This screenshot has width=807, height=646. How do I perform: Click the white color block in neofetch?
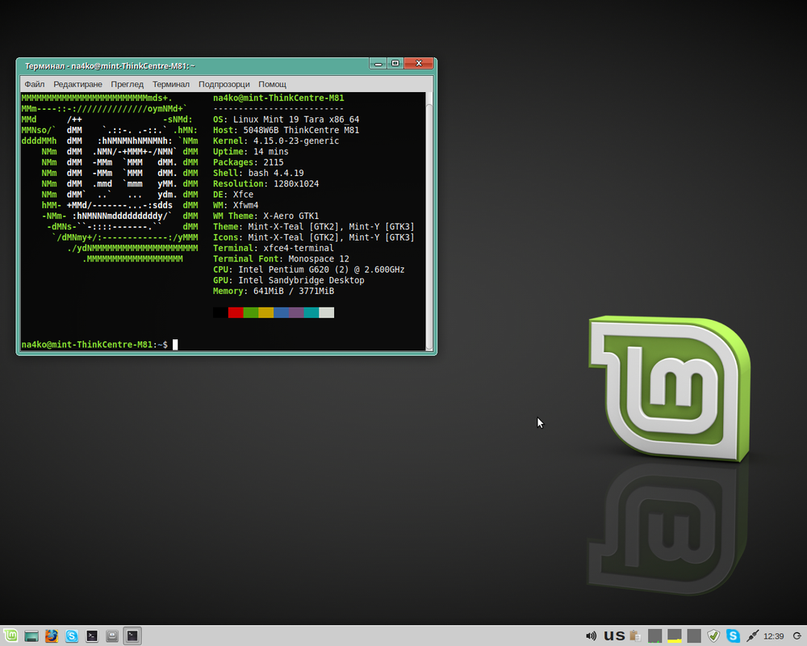pos(326,313)
